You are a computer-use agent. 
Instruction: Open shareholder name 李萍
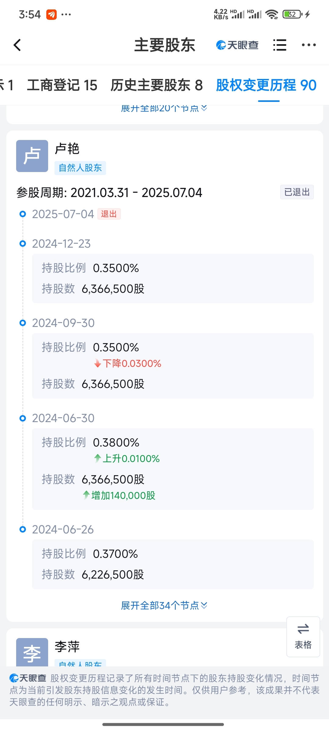click(x=67, y=647)
